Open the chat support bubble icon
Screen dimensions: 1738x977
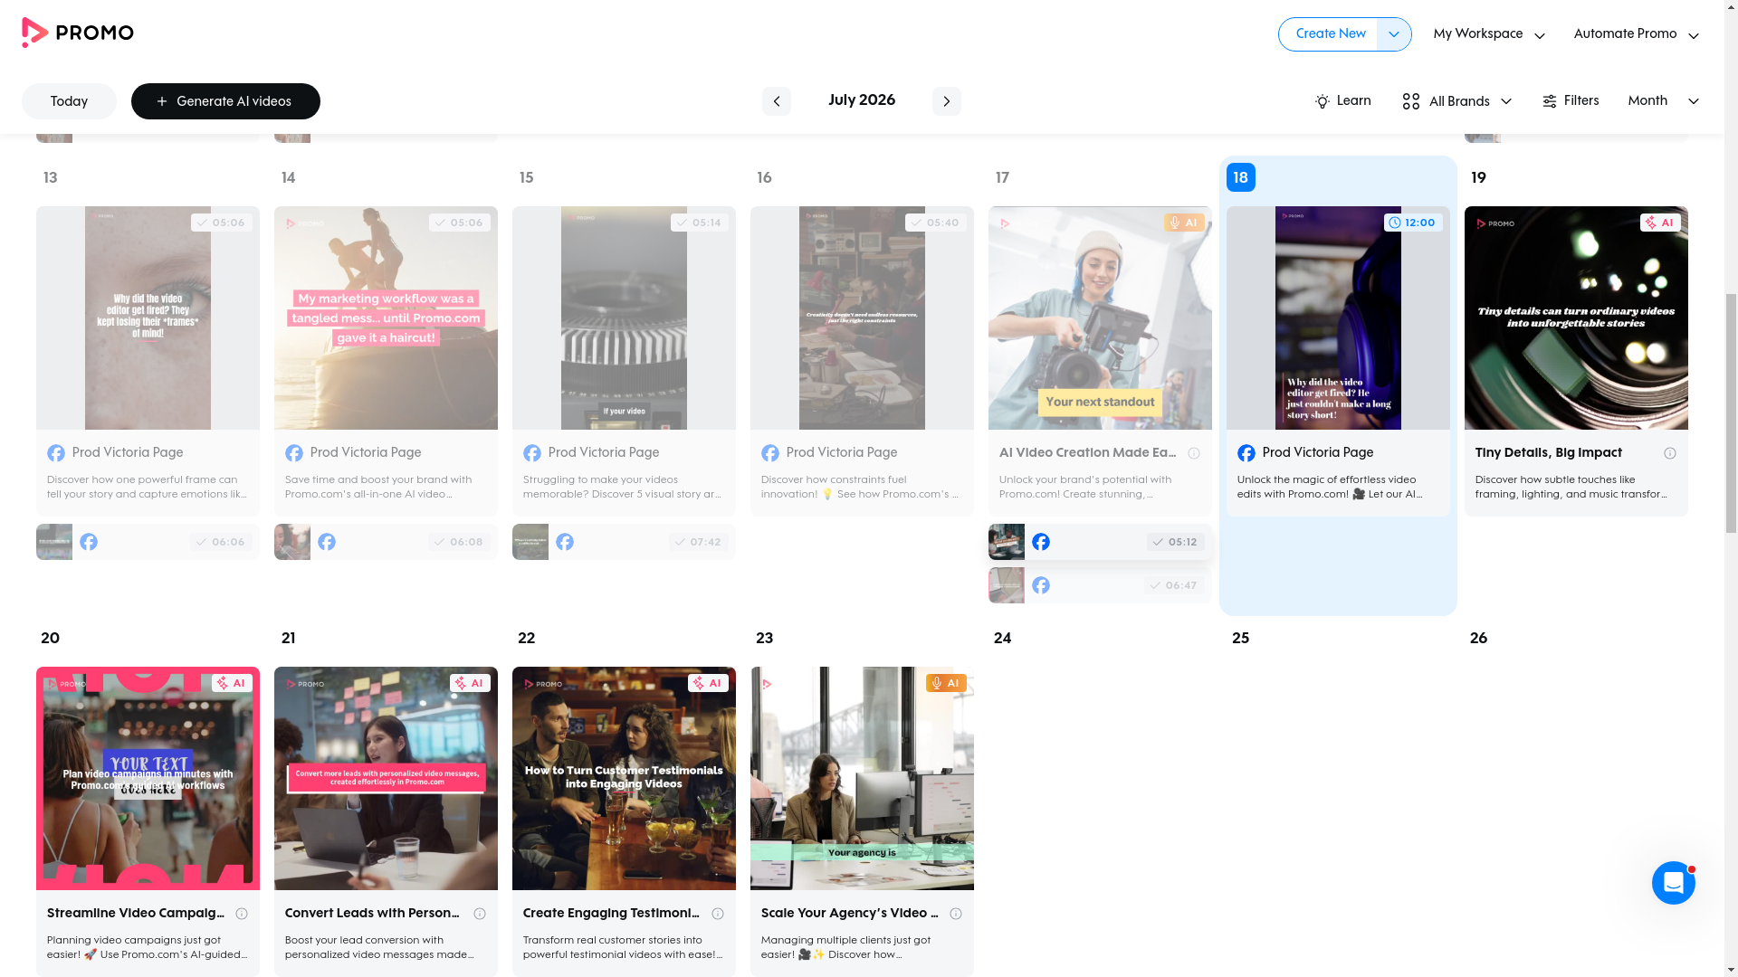click(1673, 883)
